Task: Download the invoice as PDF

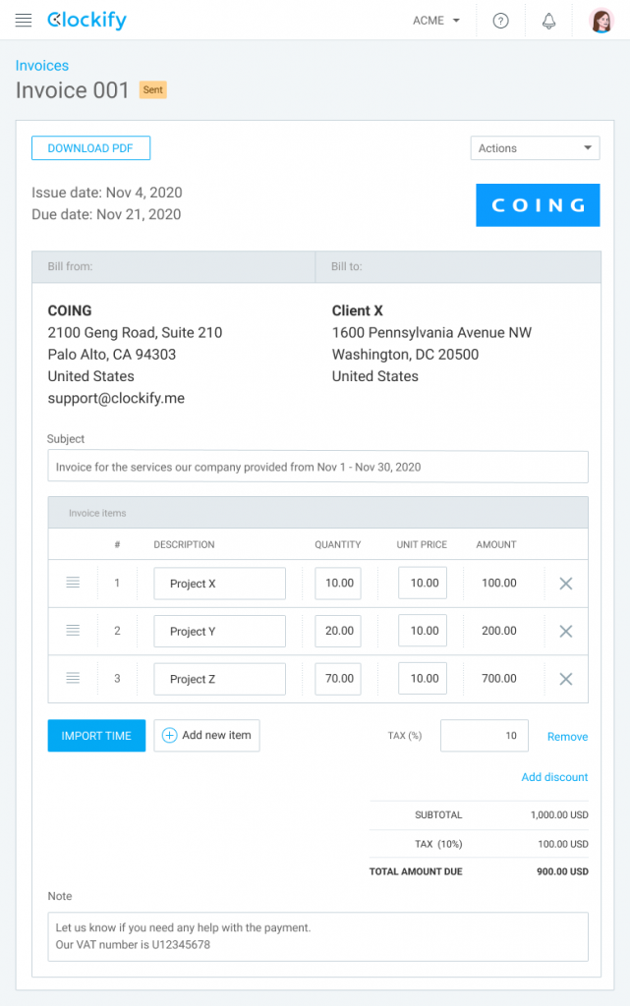Action: point(90,148)
